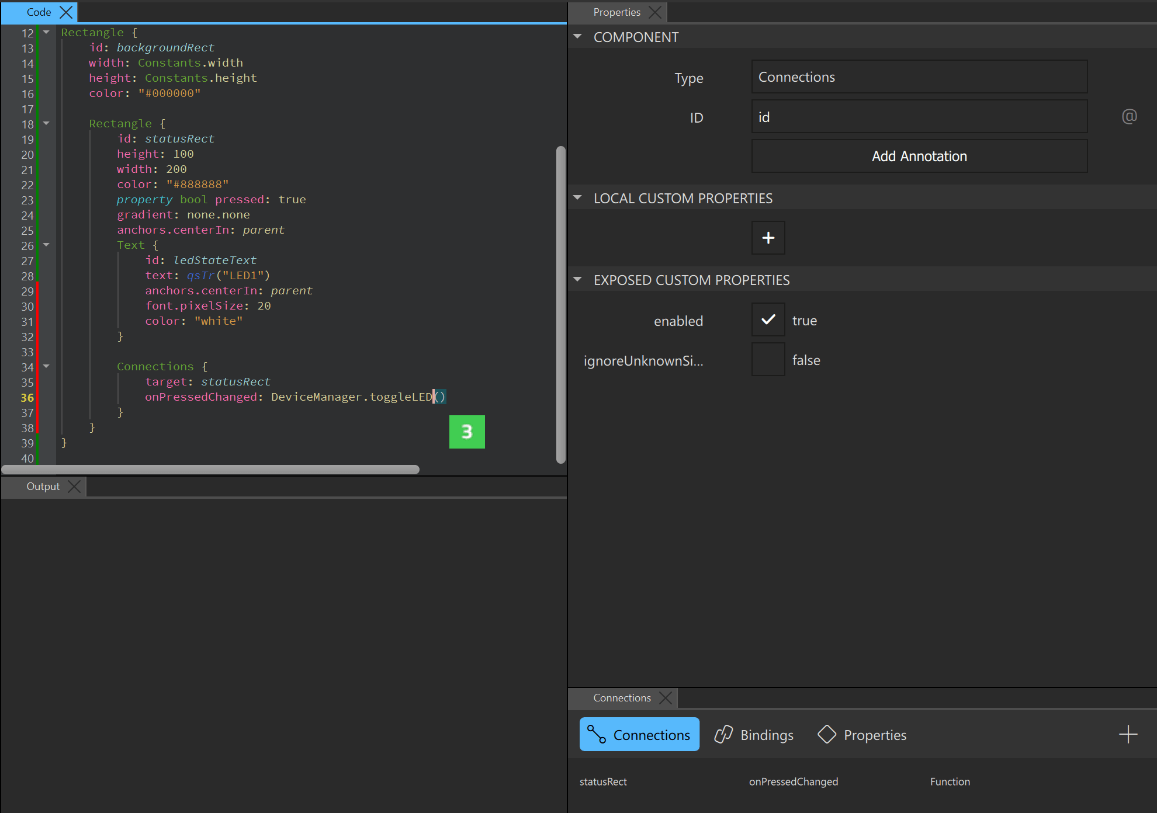Click the code editor's horizontal scrollbar
1157x813 pixels.
[210, 470]
